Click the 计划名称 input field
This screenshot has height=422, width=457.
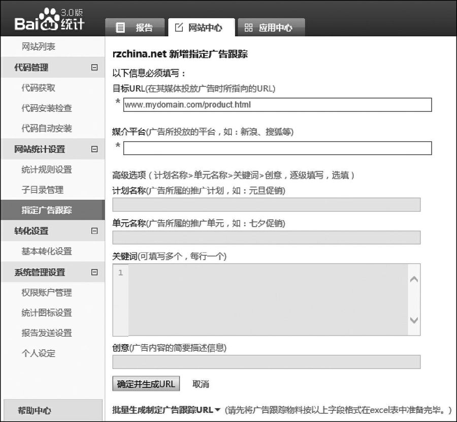267,204
